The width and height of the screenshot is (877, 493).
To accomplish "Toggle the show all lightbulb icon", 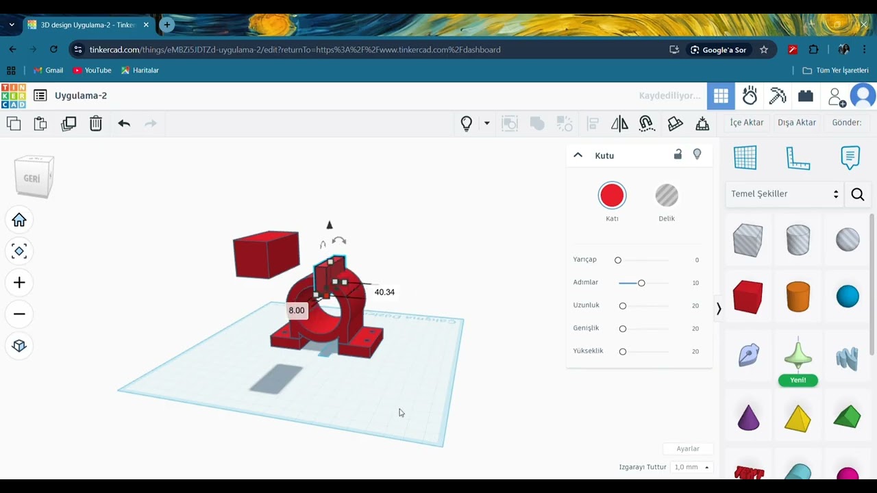I will pyautogui.click(x=467, y=123).
